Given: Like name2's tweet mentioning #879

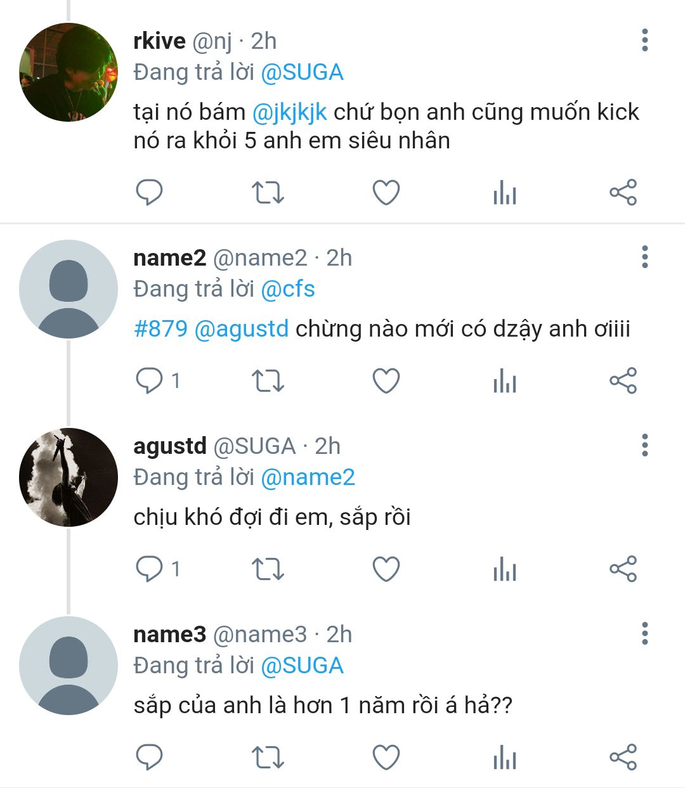Looking at the screenshot, I should click(386, 381).
